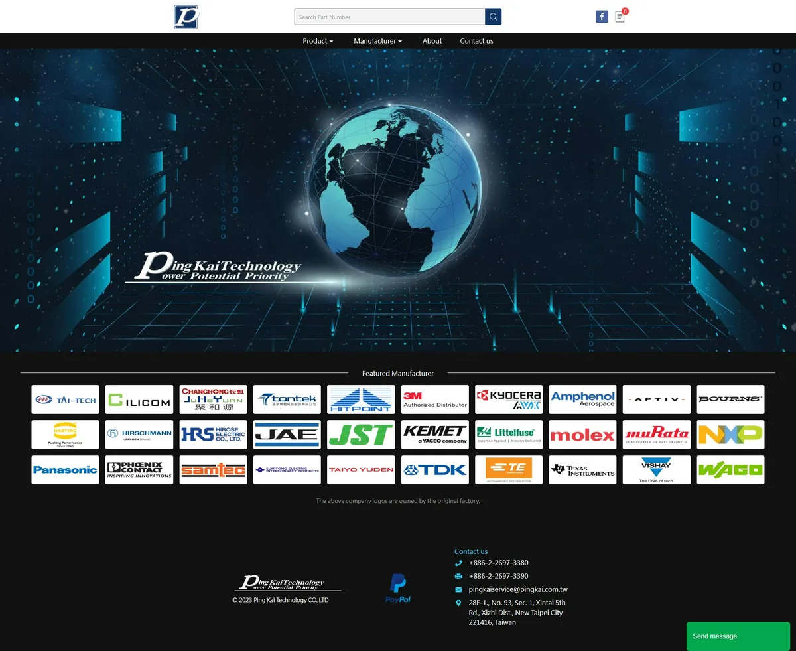This screenshot has height=651, width=796.
Task: Click the Ping Kai logo in header
Action: coord(186,17)
